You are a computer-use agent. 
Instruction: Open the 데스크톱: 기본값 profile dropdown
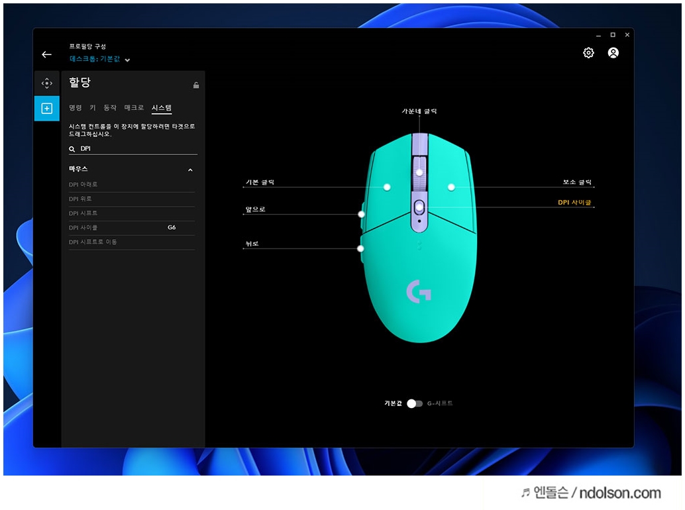(99, 59)
